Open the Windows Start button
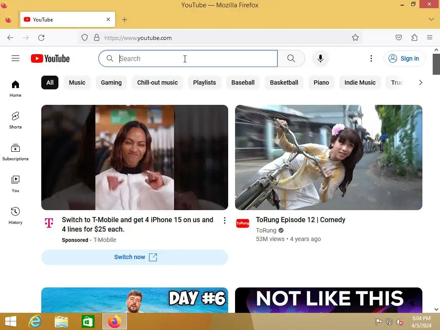The width and height of the screenshot is (440, 330). click(x=11, y=321)
